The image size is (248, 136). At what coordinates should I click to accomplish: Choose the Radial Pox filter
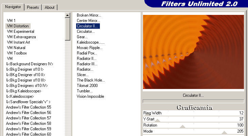click(87, 53)
